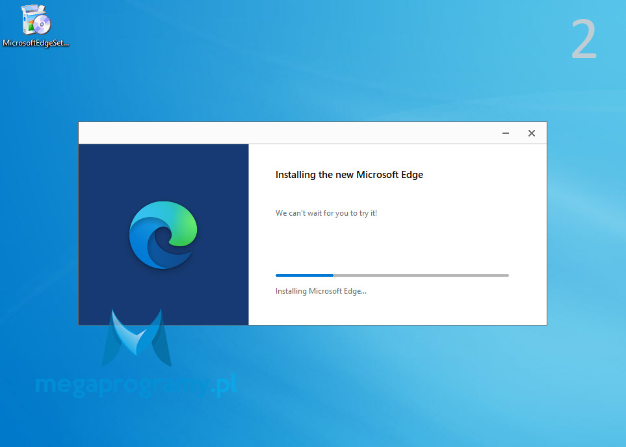626x447 pixels.
Task: Click the 'Installing the new Microsoft Edge' heading
Action: (349, 175)
